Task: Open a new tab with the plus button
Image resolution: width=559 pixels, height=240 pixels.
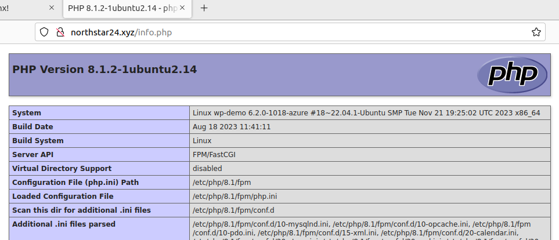Action: pyautogui.click(x=204, y=8)
